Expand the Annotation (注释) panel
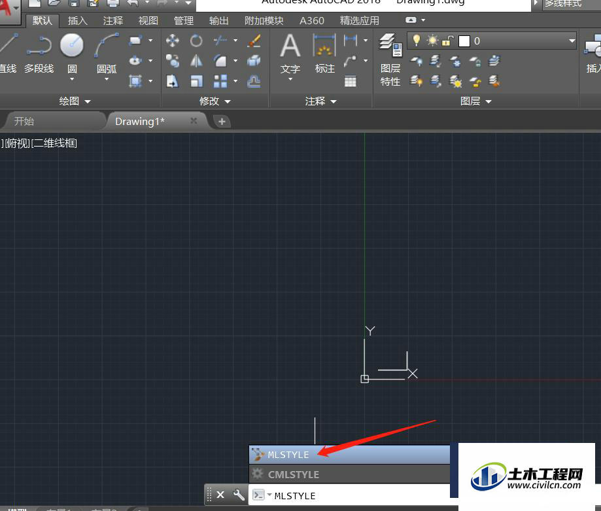 (321, 101)
